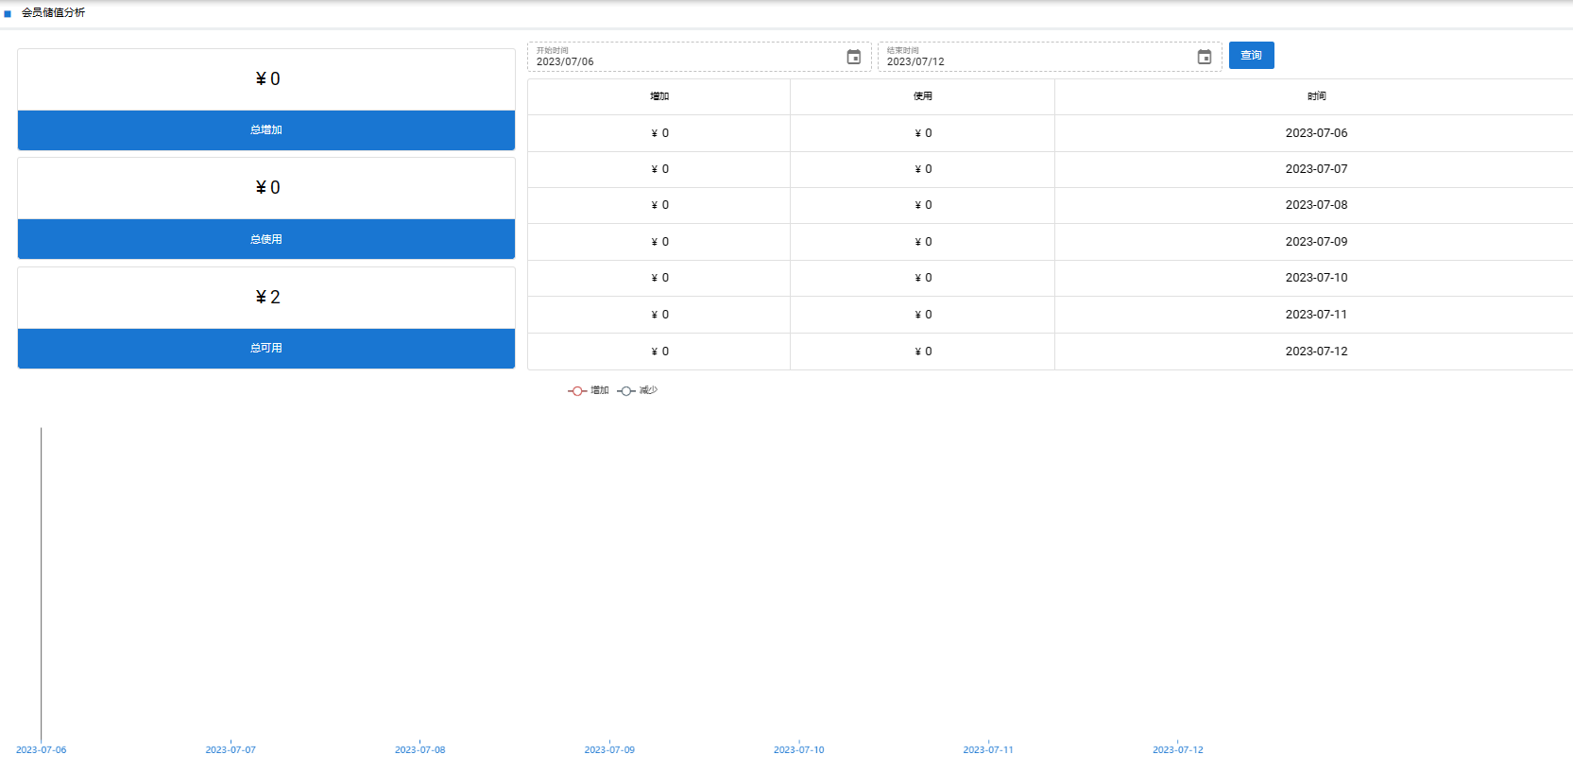Toggle the 增加 series in chart legend
The width and height of the screenshot is (1573, 772).
pos(589,390)
